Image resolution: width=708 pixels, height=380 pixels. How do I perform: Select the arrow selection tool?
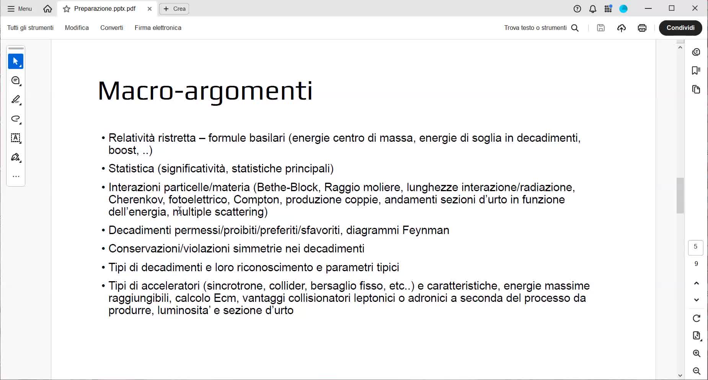[16, 61]
